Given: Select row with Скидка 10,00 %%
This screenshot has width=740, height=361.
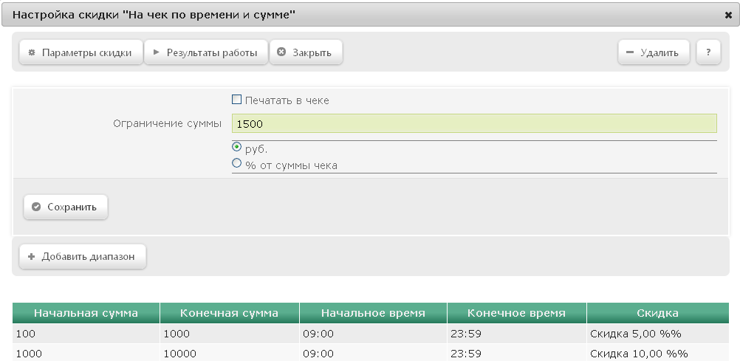Looking at the screenshot, I should click(x=371, y=352).
